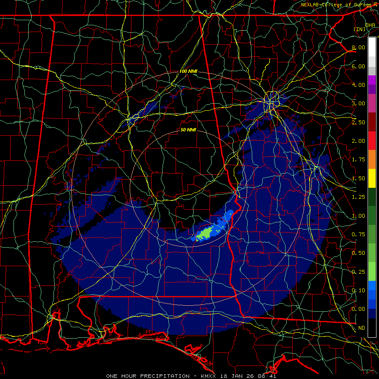Viewport: 379px width, 379px height.
Task: Click the green heavy-precipitation core on the map
Action: point(205,234)
